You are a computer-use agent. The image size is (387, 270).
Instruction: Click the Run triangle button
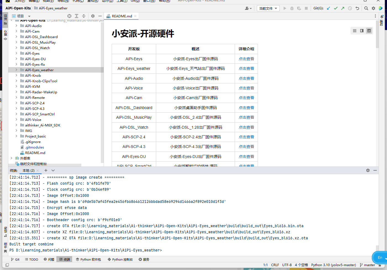[285, 8]
